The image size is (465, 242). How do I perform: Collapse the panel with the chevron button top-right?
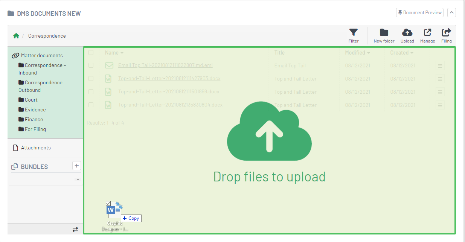click(x=451, y=12)
